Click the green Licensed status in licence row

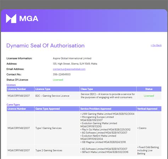tap(149, 96)
